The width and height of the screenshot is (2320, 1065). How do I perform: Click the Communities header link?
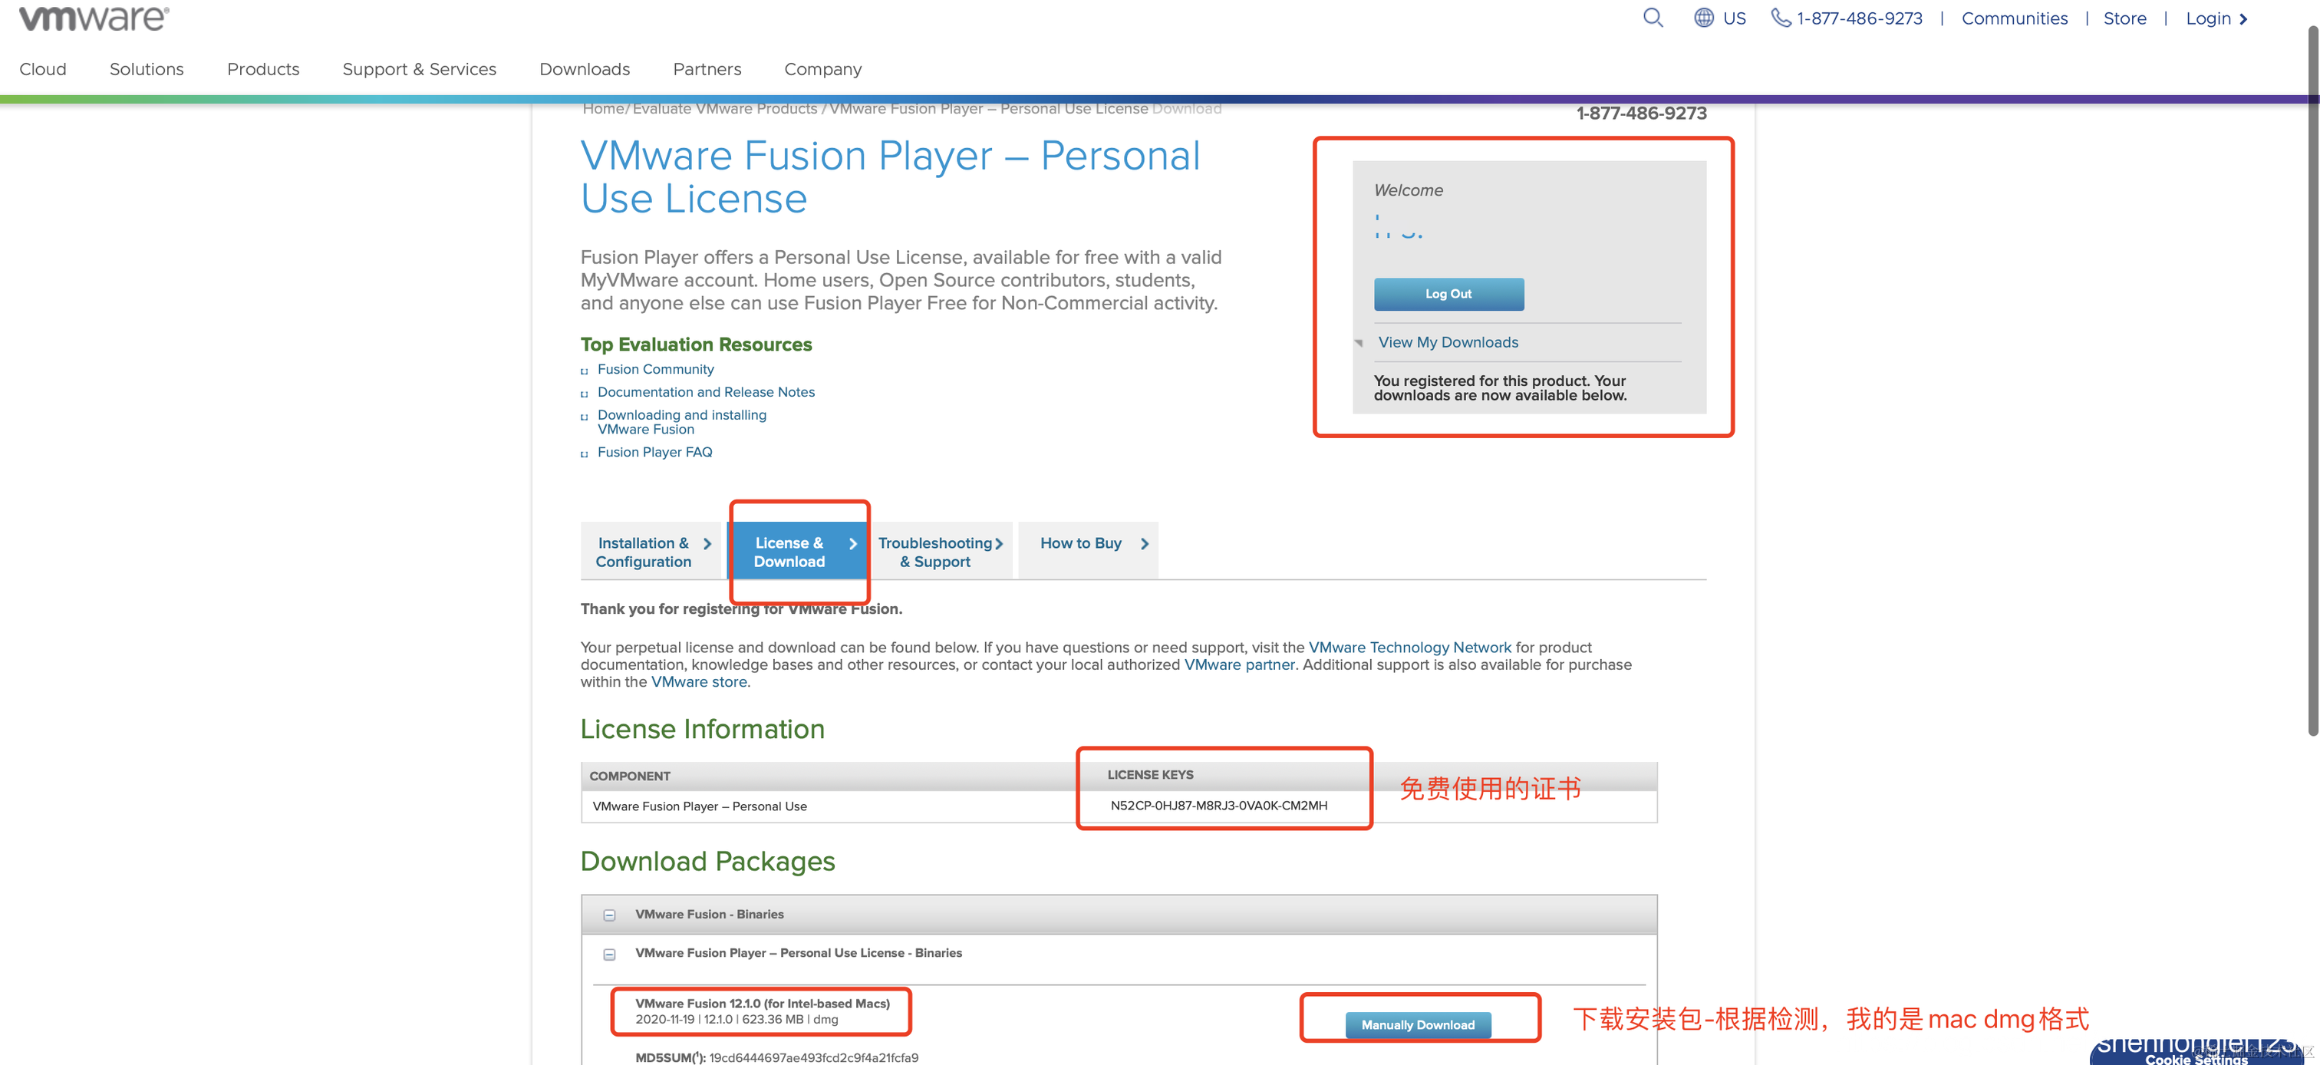[x=2014, y=18]
